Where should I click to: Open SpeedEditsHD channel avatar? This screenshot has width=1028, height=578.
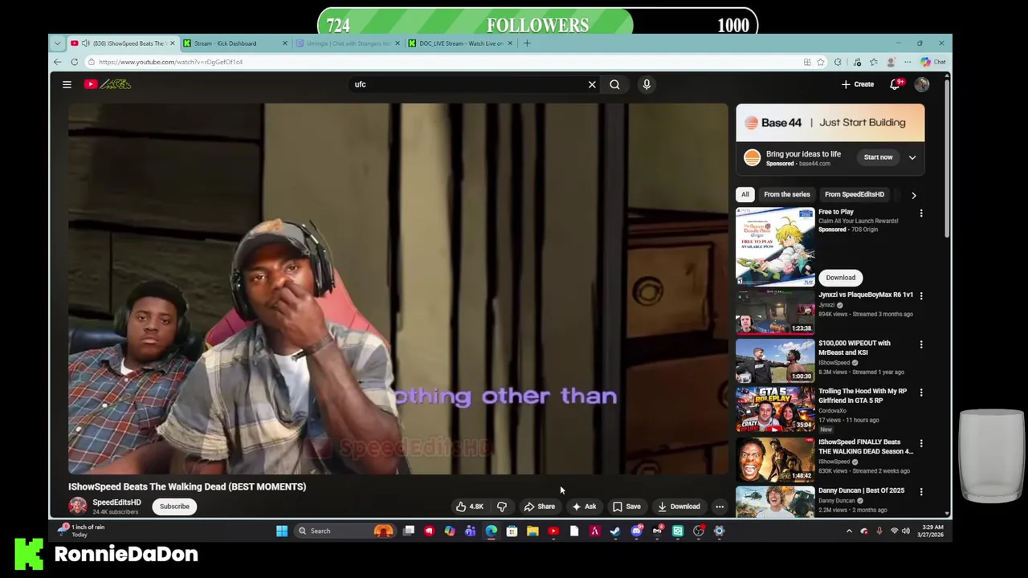coord(78,506)
